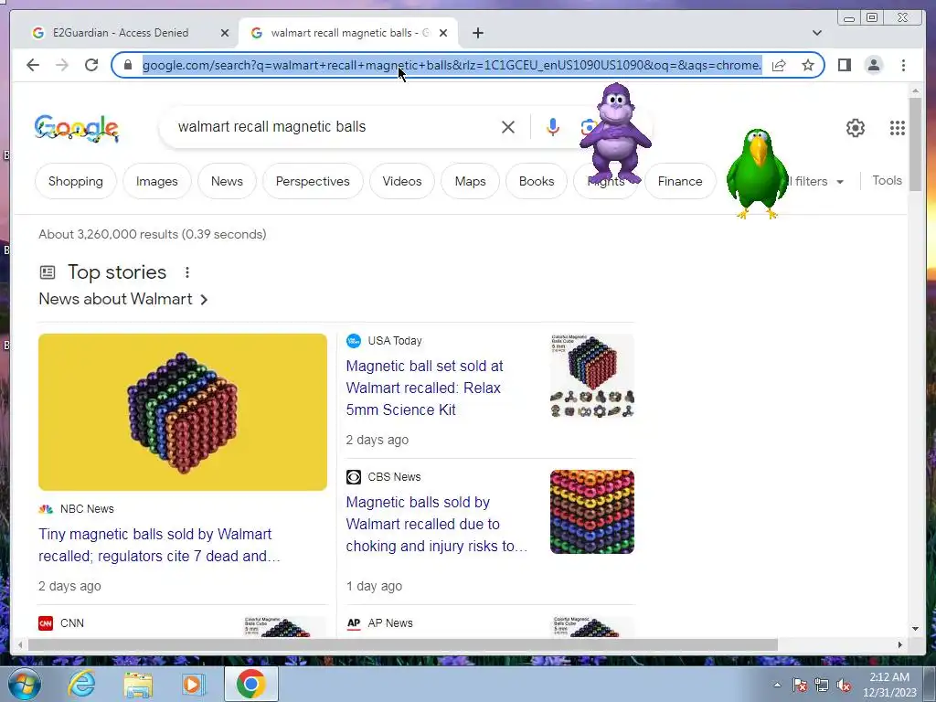Click horizontal scrollbar right arrow

[900, 644]
